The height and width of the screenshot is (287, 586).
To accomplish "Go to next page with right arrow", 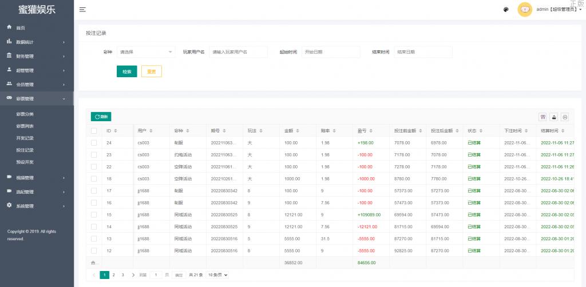I will coord(133,275).
